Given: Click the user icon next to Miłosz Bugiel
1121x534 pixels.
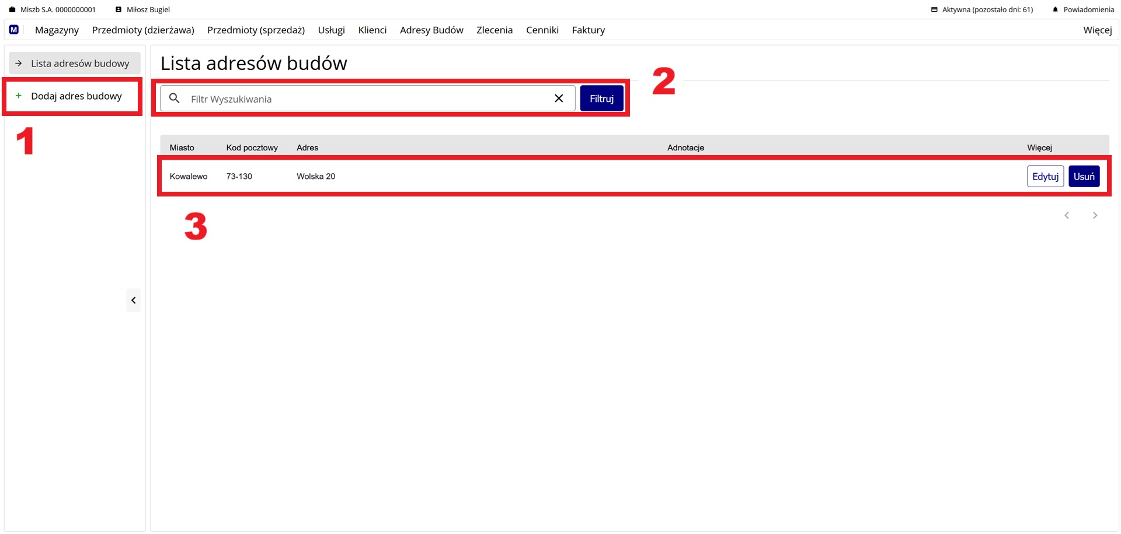Looking at the screenshot, I should tap(119, 10).
